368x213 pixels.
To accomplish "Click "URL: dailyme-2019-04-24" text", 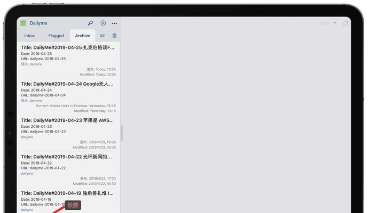I will (43, 95).
